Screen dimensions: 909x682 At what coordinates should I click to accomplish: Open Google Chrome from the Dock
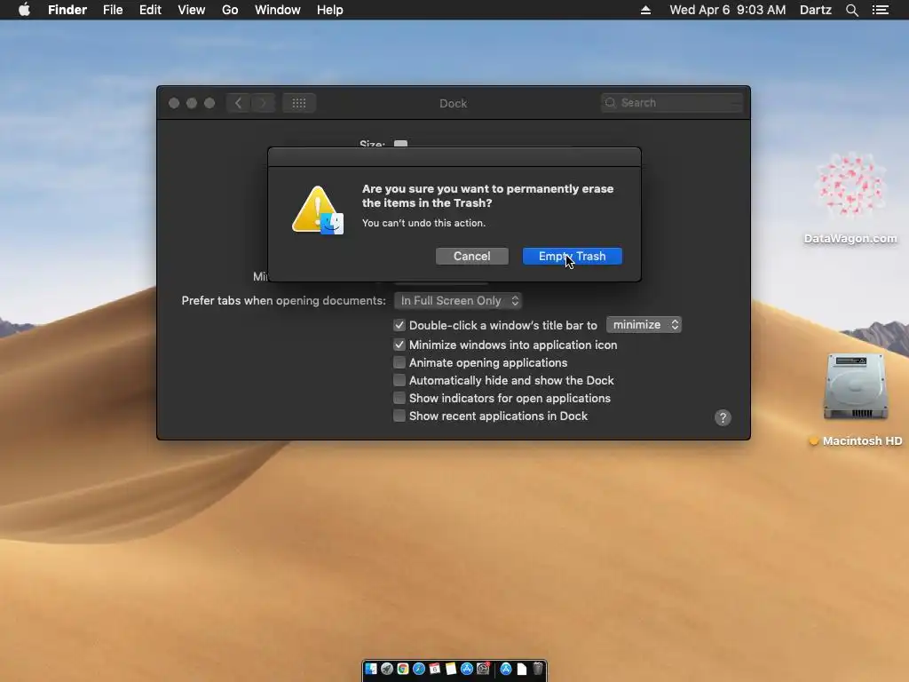coord(403,669)
